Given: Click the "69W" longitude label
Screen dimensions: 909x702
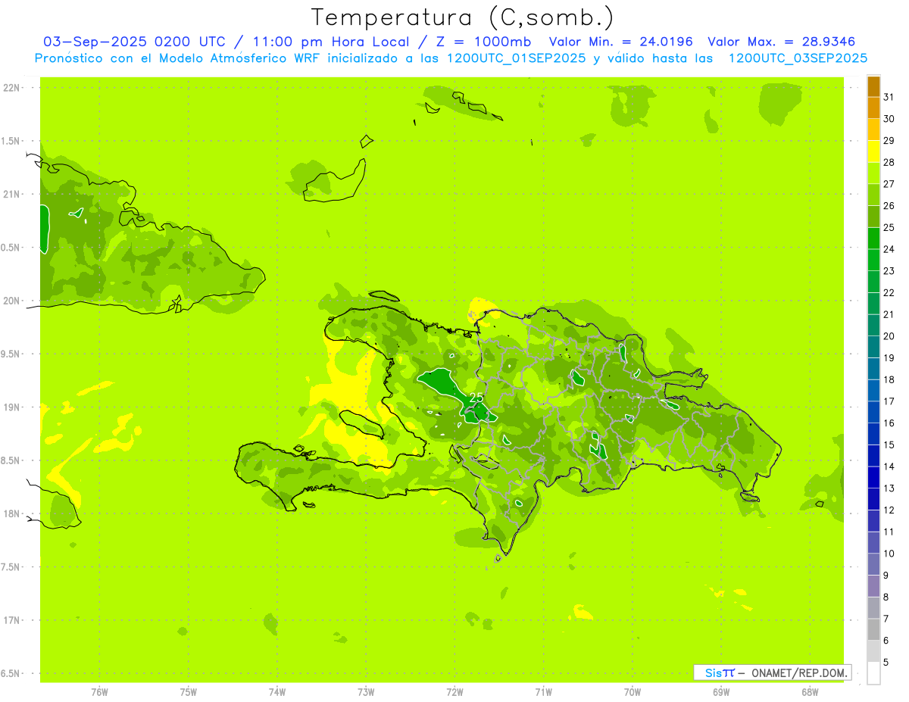Looking at the screenshot, I should [721, 691].
